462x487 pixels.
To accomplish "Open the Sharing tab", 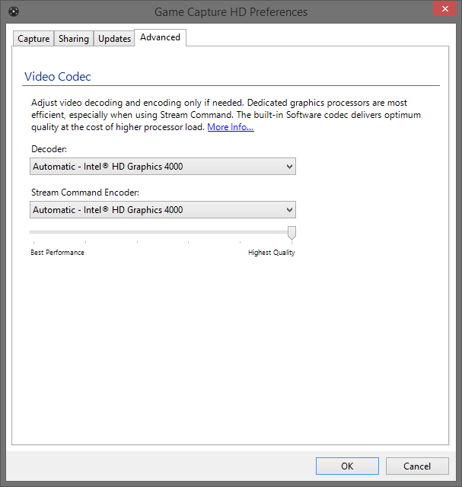I will coord(74,39).
